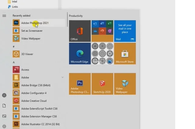Screen dimensions: 195x129
Task: Open the Photos tile with mandala images
Action: [102, 54]
